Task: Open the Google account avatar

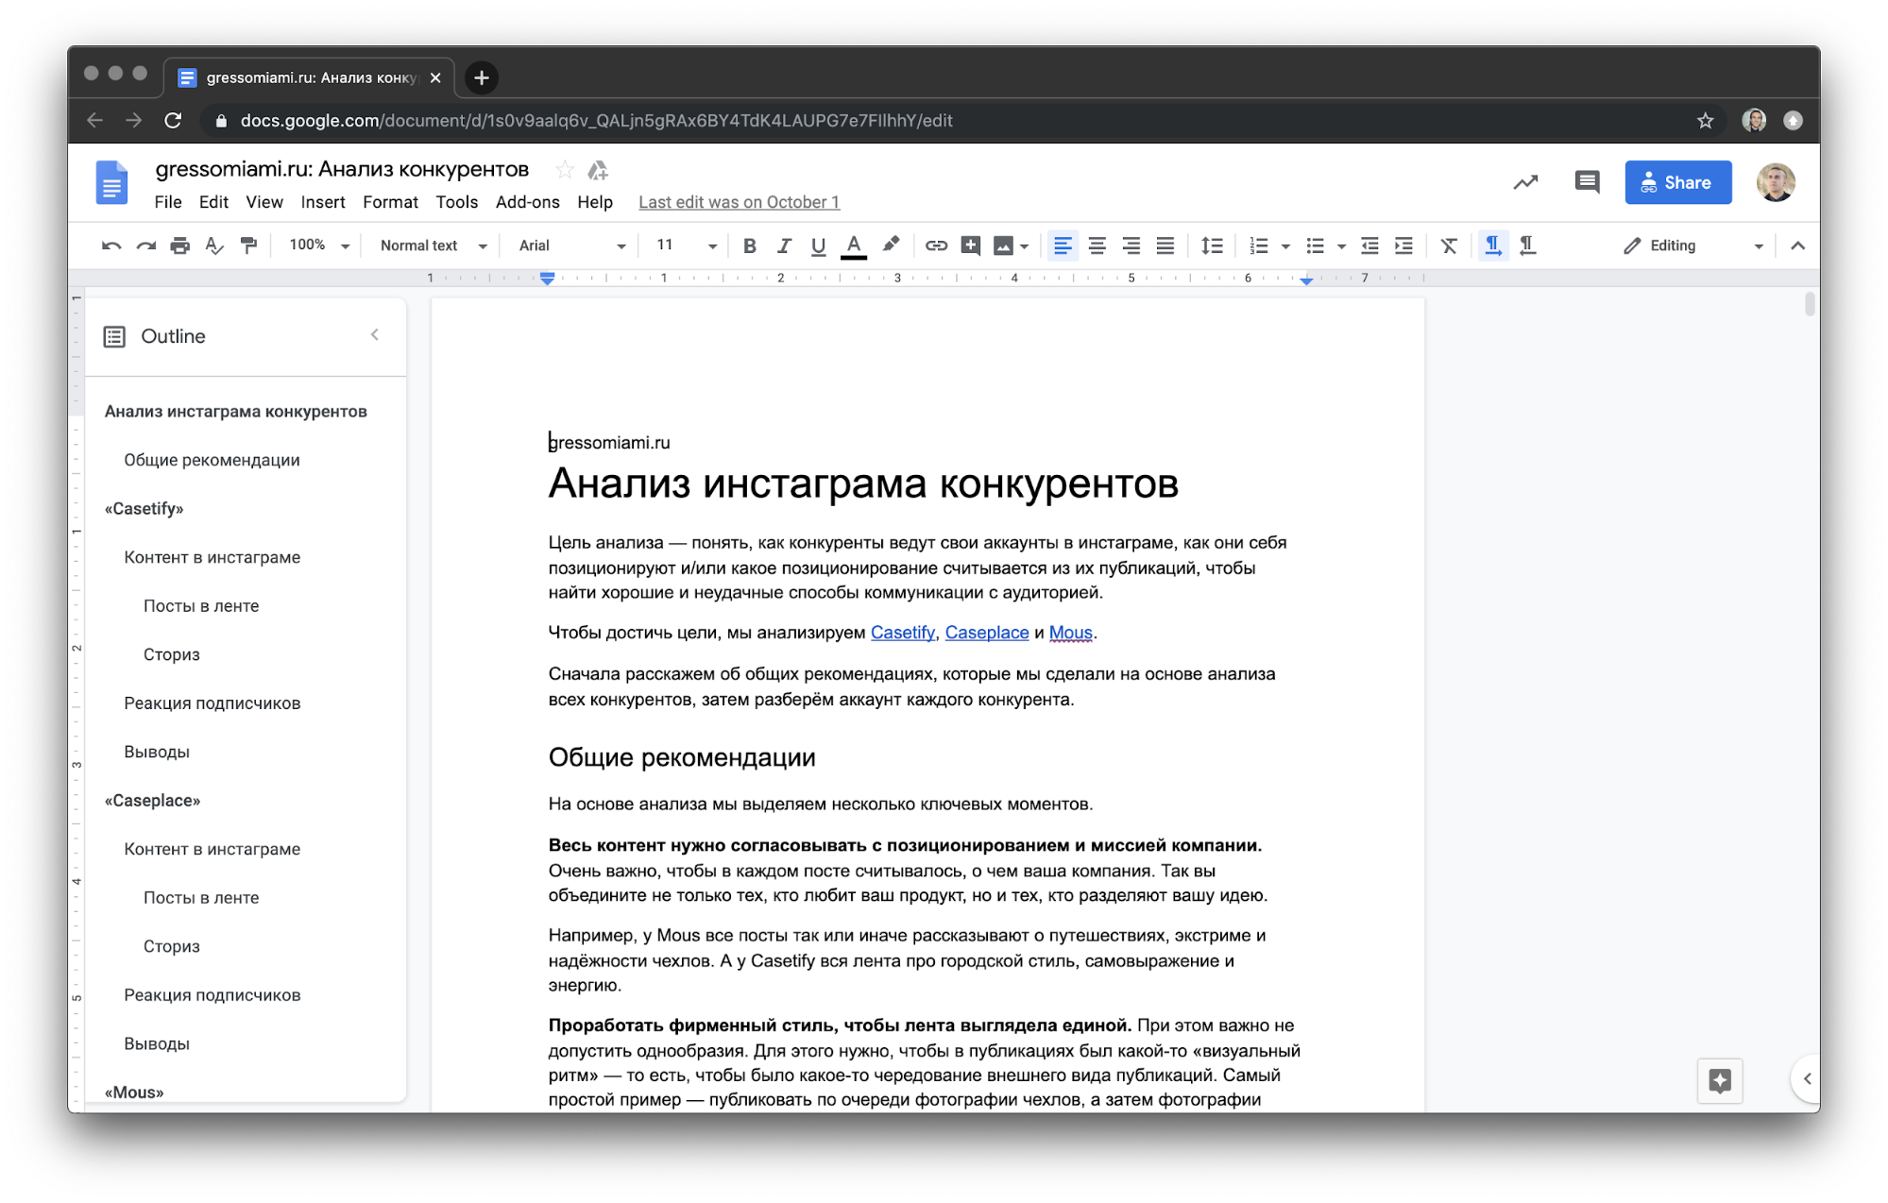Action: tap(1776, 182)
